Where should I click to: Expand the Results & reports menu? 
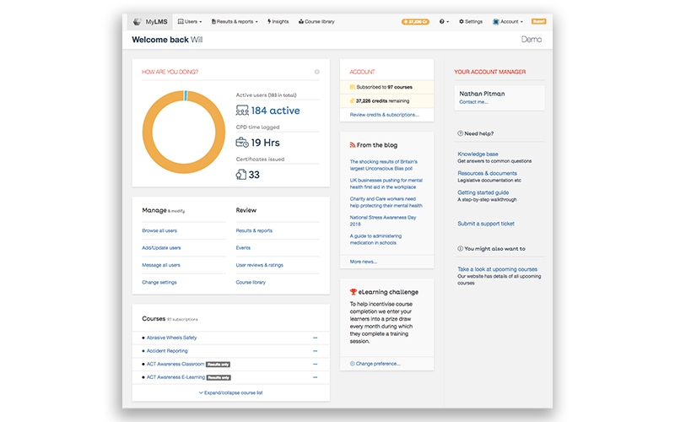235,21
